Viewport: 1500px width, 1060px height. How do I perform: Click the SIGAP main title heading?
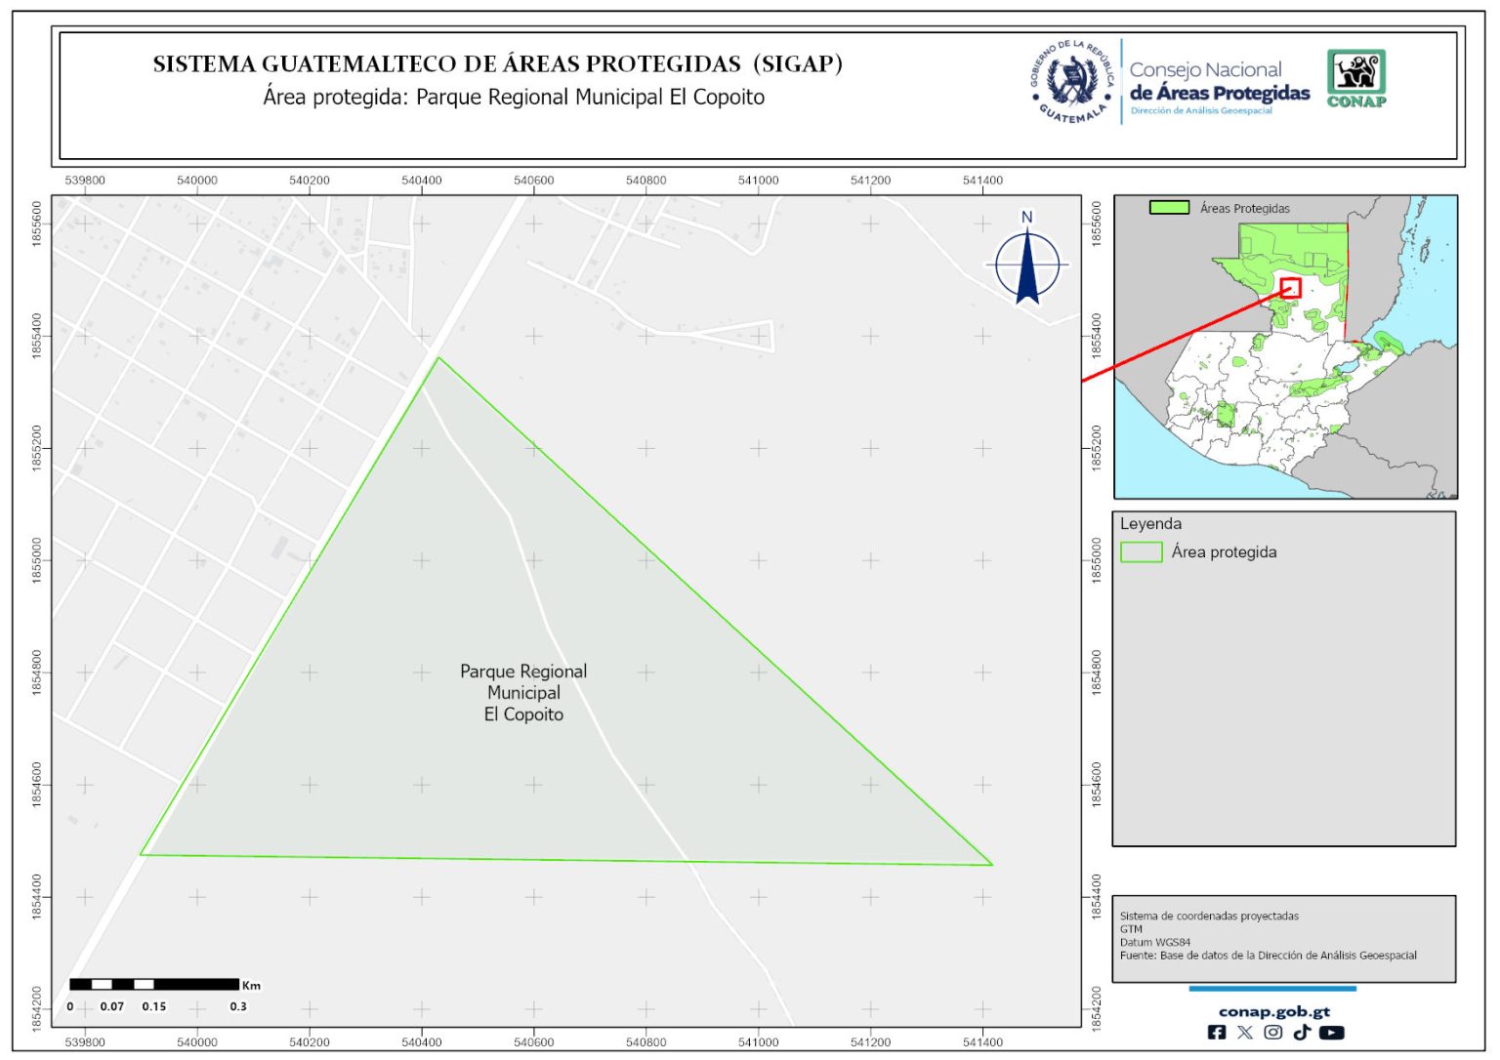click(497, 64)
